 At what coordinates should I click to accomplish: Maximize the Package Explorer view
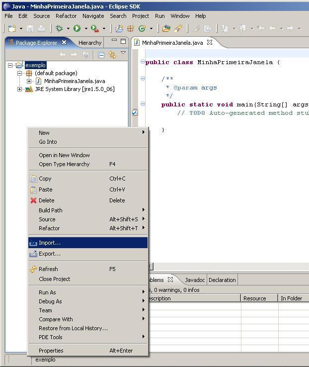coord(123,41)
